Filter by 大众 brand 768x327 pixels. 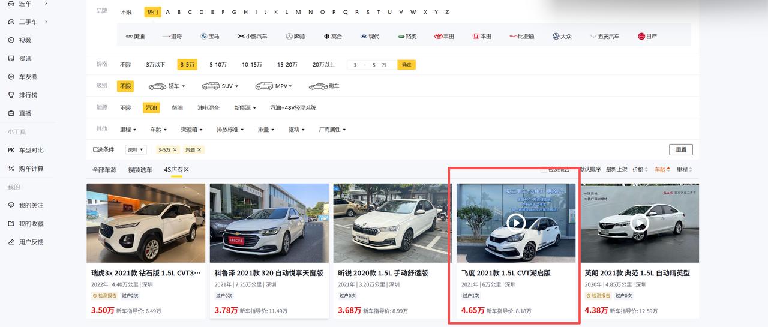tap(562, 36)
